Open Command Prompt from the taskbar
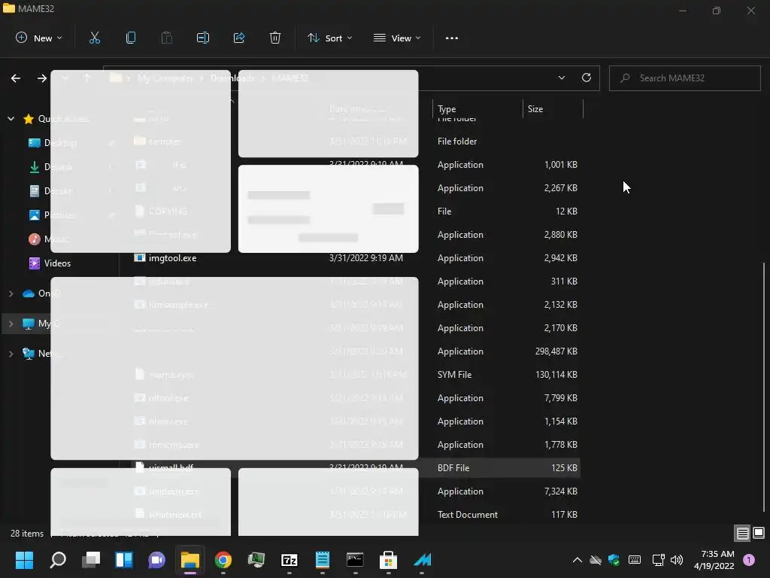Screen dimensions: 770x578 point(355,559)
